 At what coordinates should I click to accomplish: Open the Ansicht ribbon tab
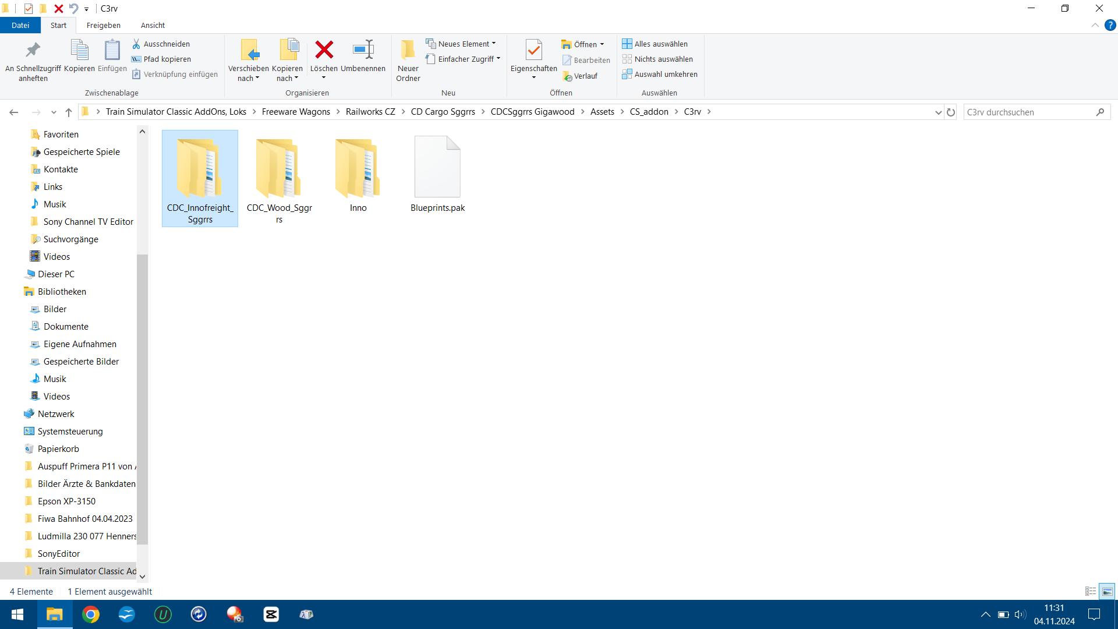153,25
